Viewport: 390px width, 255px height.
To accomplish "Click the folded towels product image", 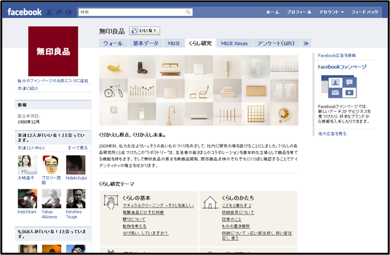I will coord(227,90).
